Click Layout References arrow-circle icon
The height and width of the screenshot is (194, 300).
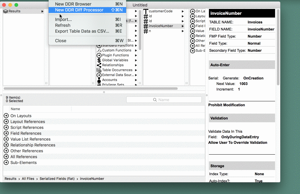(x=6, y=121)
